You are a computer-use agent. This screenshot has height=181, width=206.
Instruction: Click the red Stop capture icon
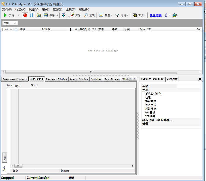(25, 15)
